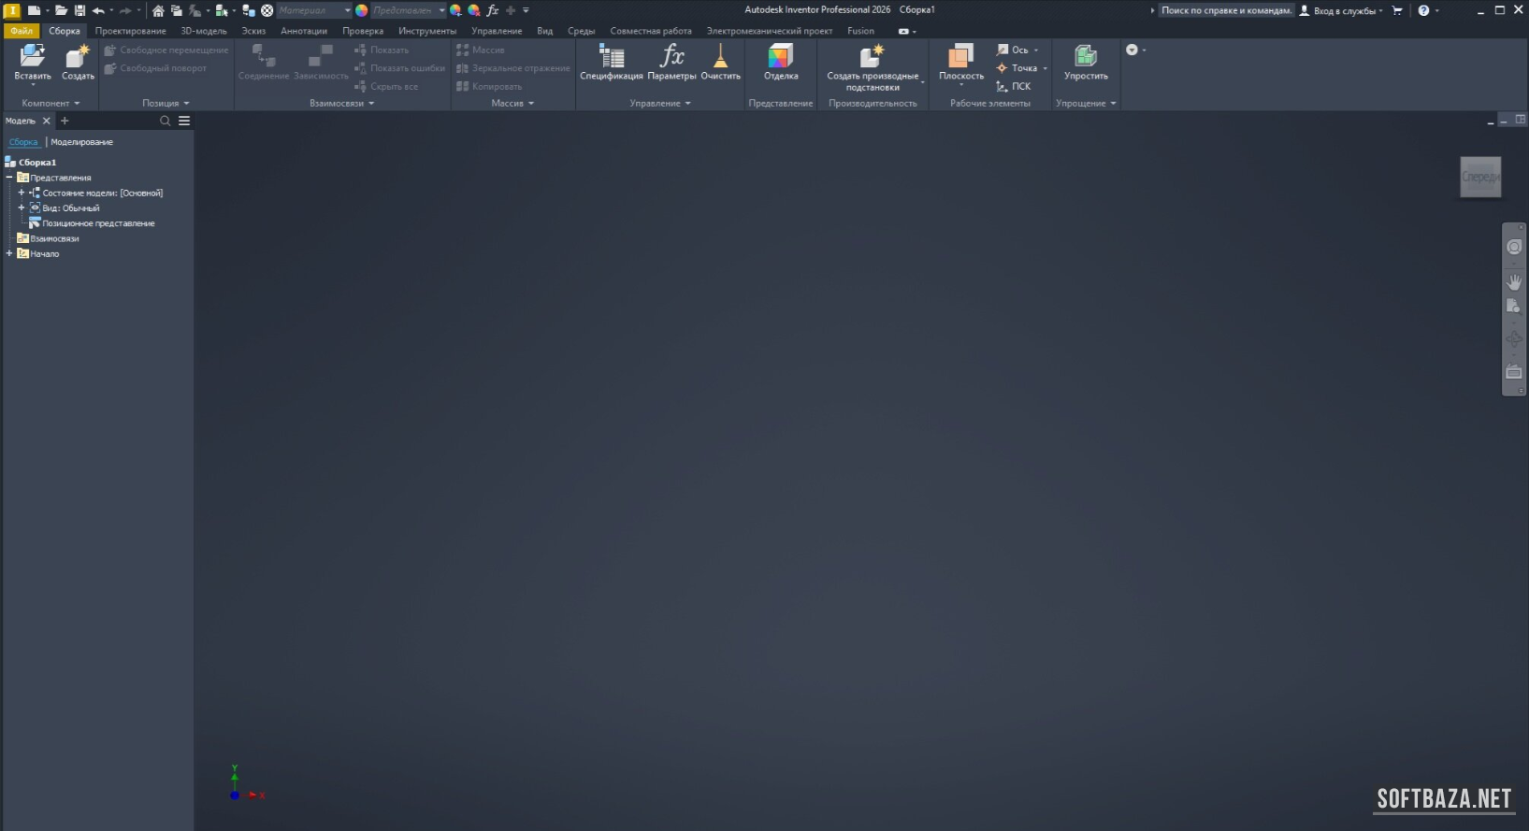Open the Параметры fx tool in ribbon

click(671, 58)
